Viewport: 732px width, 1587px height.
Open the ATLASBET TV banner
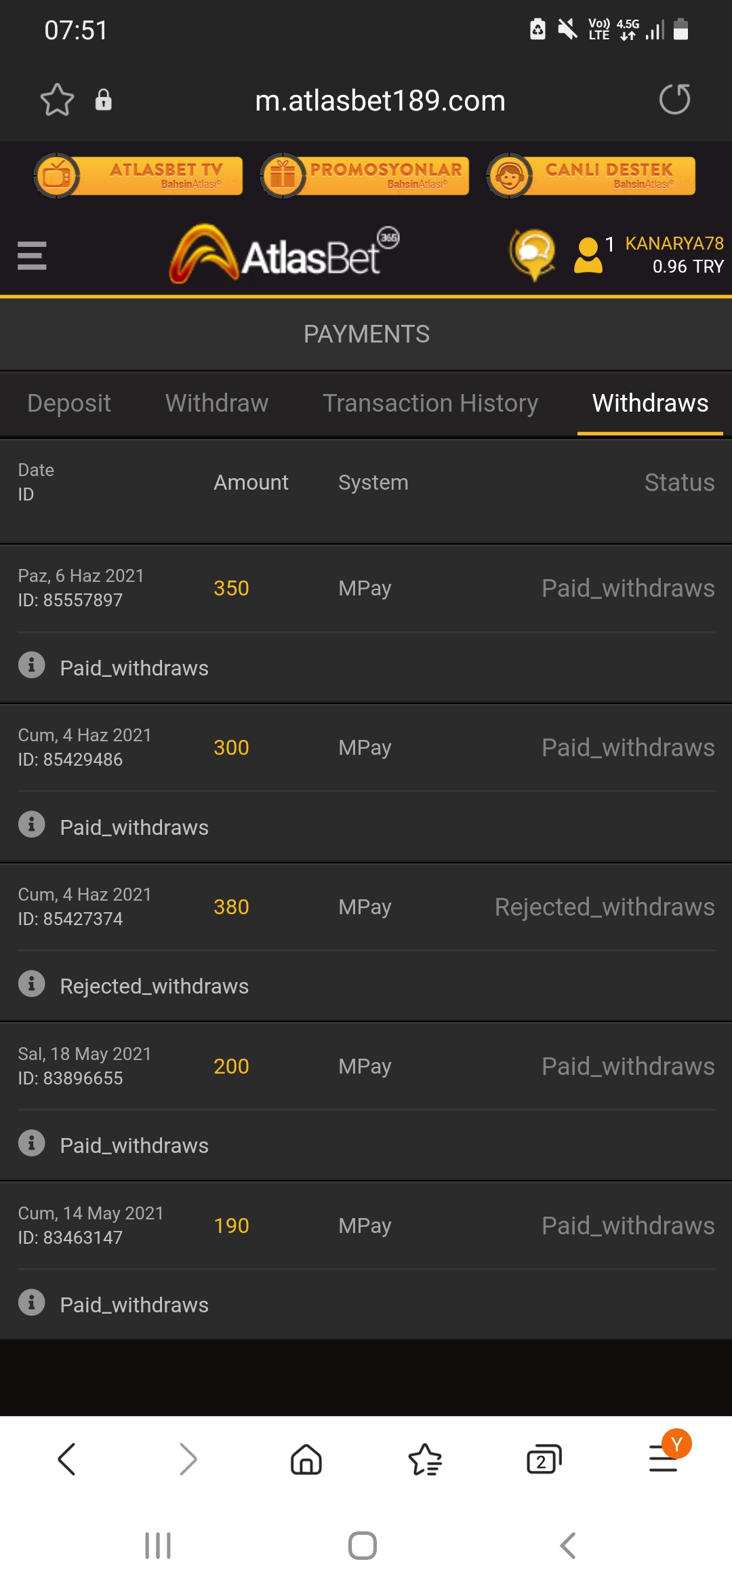point(139,176)
